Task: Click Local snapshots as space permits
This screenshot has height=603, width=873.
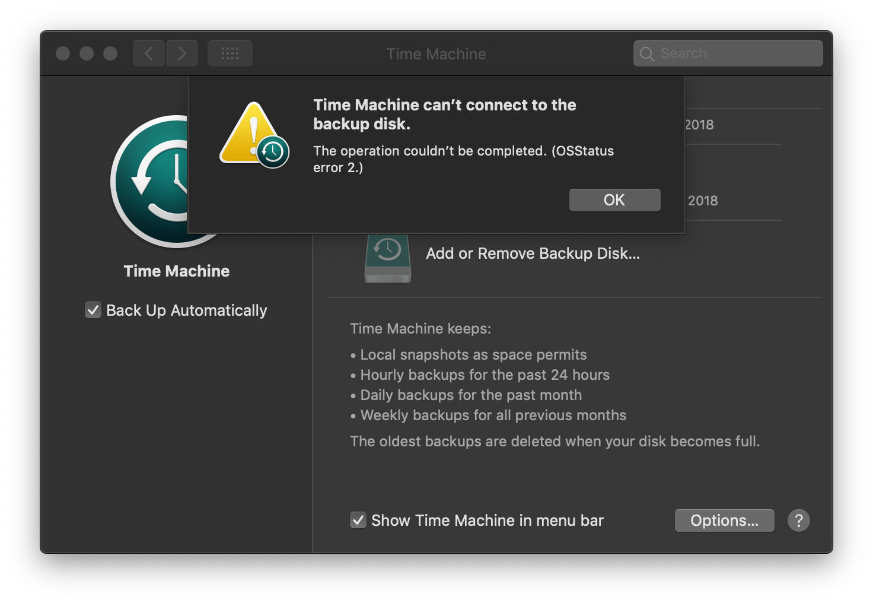Action: (x=473, y=355)
